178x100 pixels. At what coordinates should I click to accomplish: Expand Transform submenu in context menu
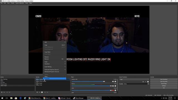point(55,64)
